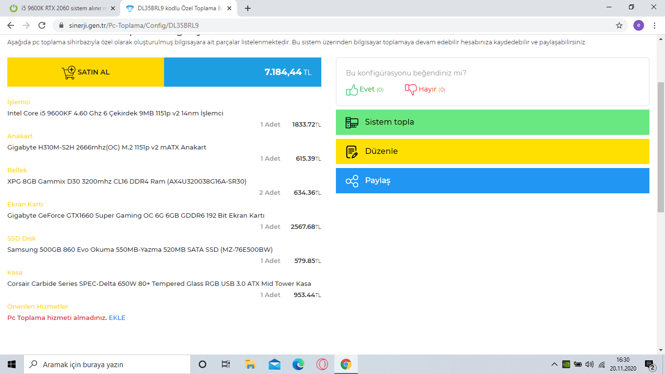Open the volume control tray icon
The height and width of the screenshot is (374, 665).
[590, 364]
